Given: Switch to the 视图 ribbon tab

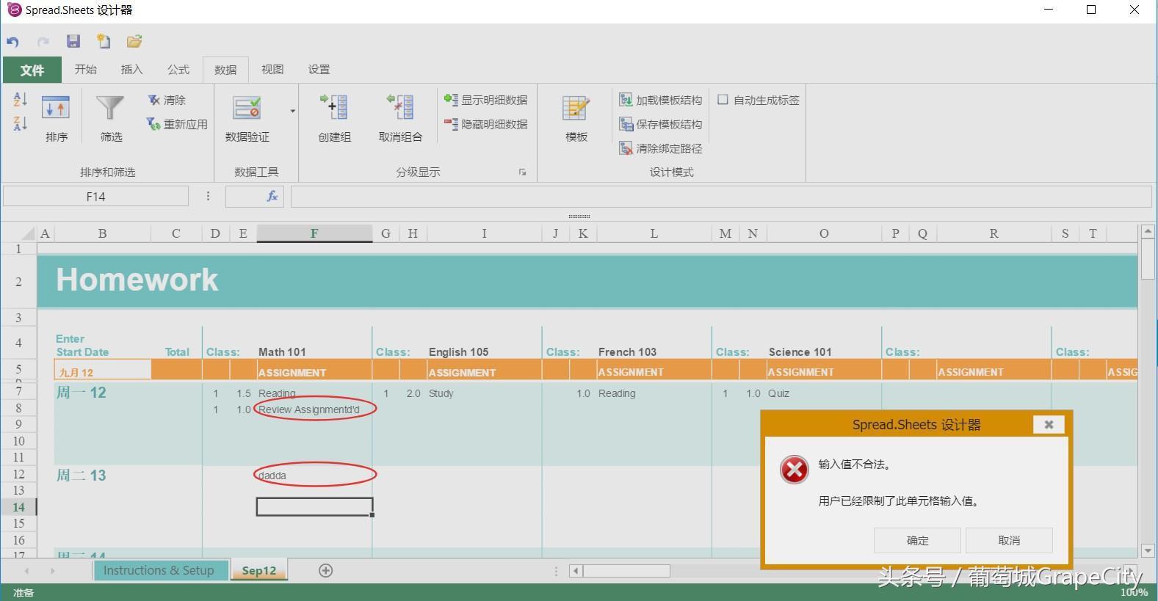Looking at the screenshot, I should [272, 69].
